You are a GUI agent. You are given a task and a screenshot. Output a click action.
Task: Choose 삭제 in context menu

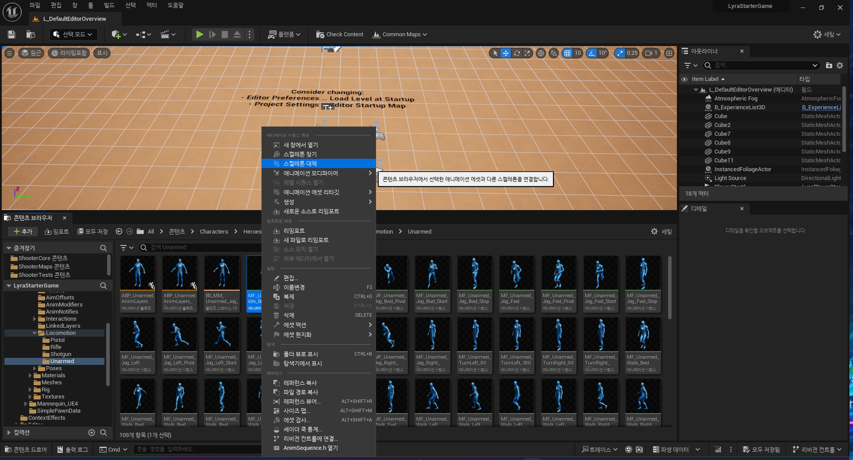(319, 315)
